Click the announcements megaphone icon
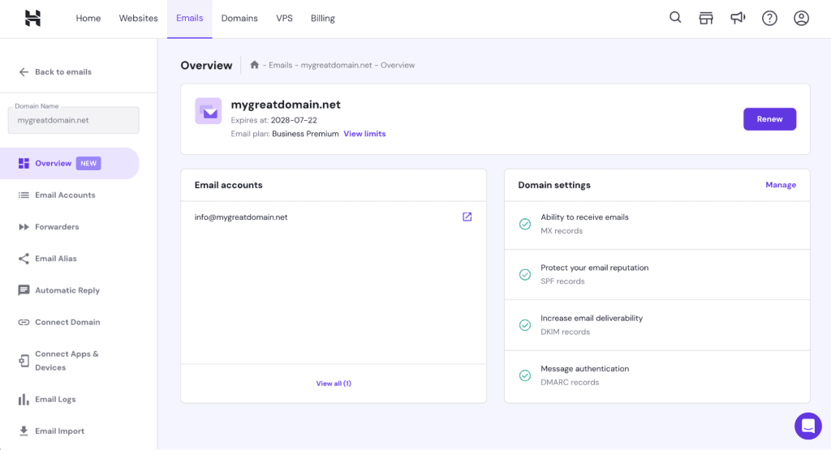Screen dimensions: 831x450 pyautogui.click(x=738, y=18)
